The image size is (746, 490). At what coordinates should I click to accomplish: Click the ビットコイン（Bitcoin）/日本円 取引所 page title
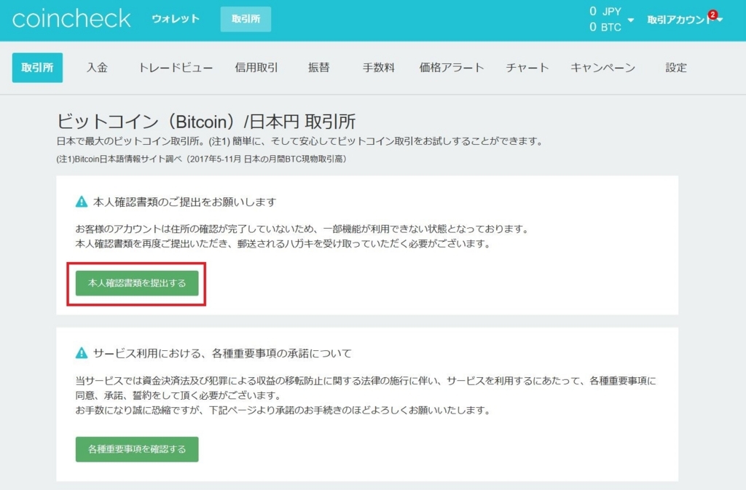click(x=206, y=122)
